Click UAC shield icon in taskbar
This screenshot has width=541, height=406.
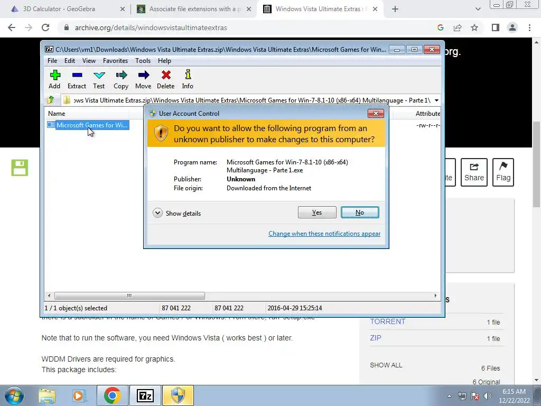tap(178, 395)
